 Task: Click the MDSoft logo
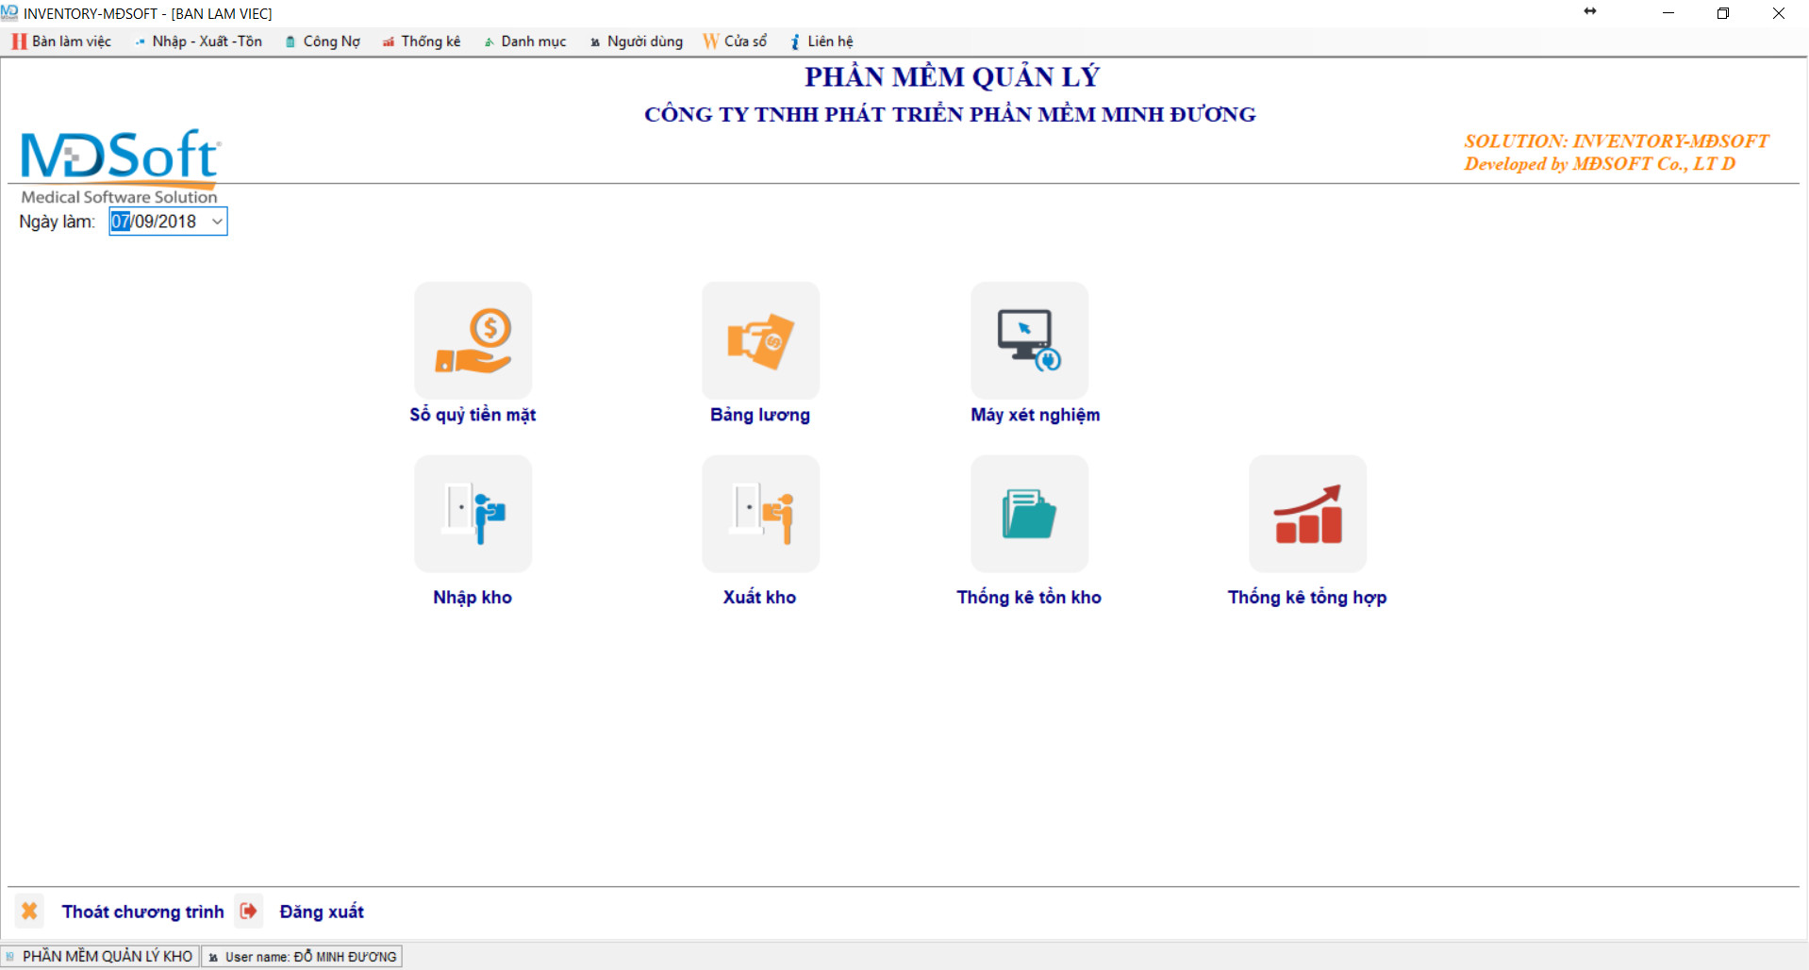pyautogui.click(x=120, y=167)
